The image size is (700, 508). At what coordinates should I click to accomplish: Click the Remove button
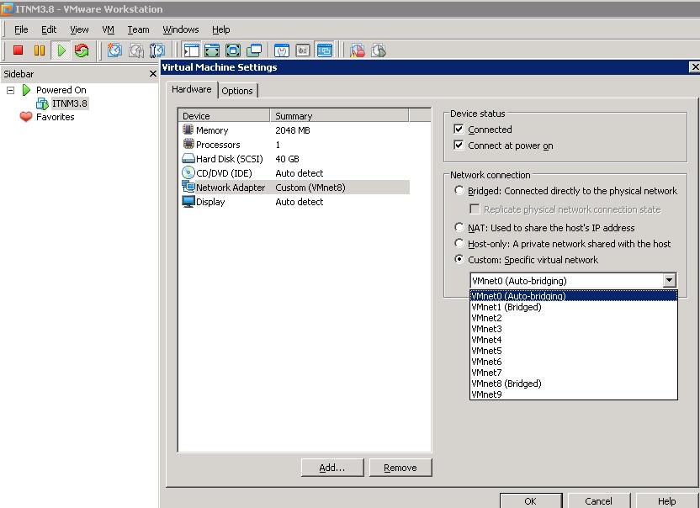point(400,468)
